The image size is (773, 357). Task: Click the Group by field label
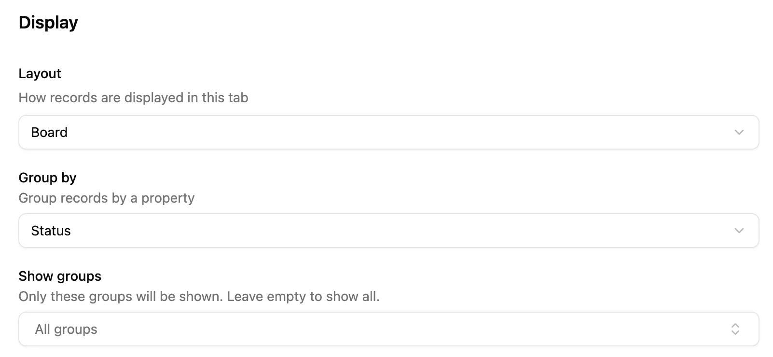[x=47, y=178]
